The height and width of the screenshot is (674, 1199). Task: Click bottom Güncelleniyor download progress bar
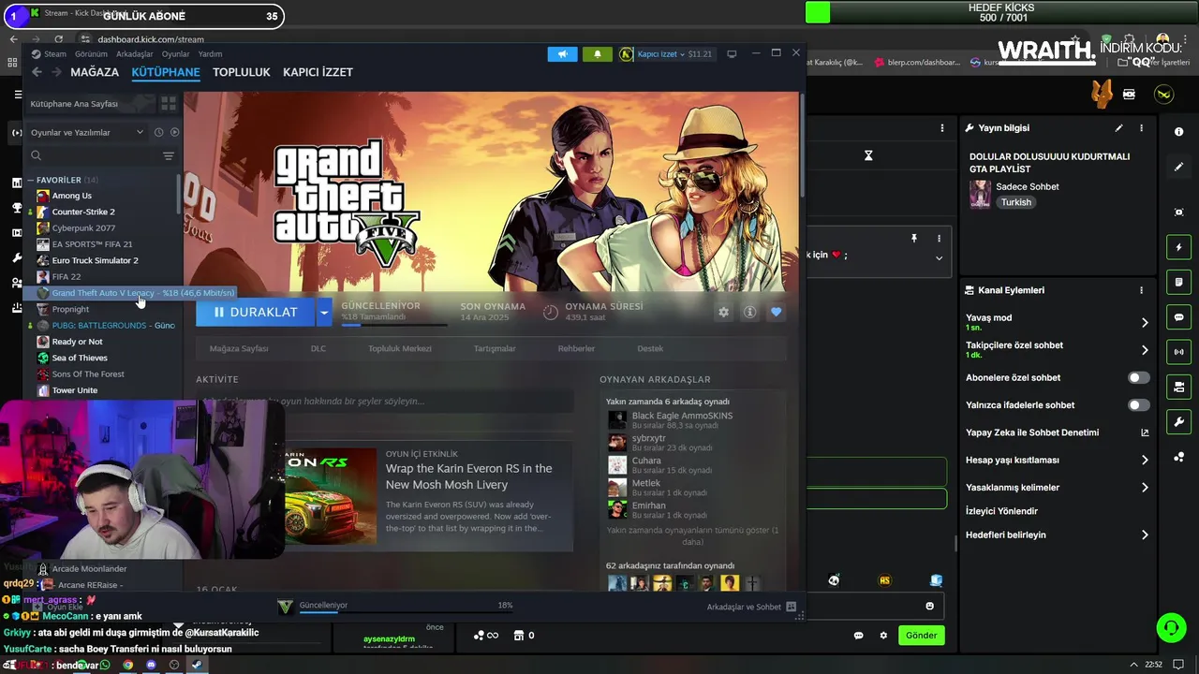pos(407,613)
